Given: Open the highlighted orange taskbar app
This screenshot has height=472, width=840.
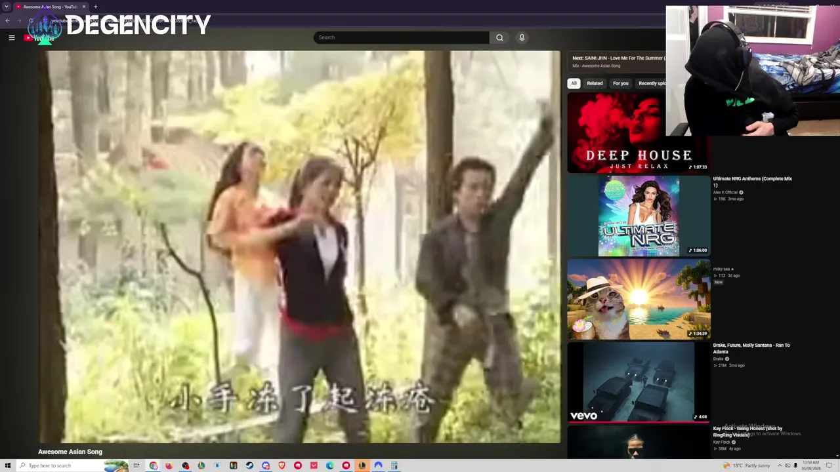Looking at the screenshot, I should click(x=362, y=465).
